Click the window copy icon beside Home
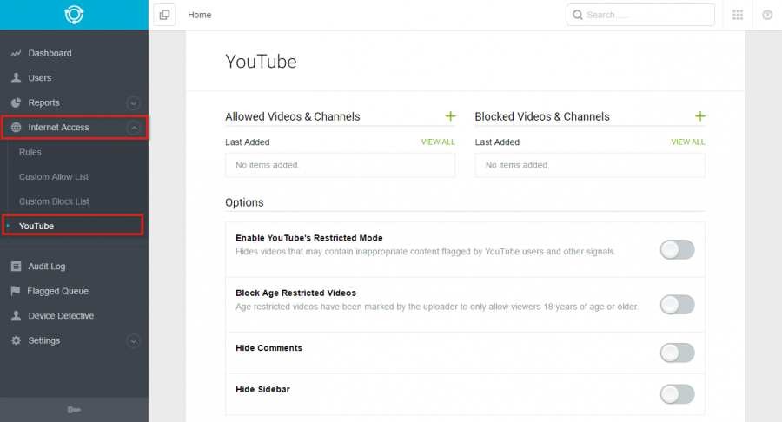The height and width of the screenshot is (422, 782). [x=164, y=15]
